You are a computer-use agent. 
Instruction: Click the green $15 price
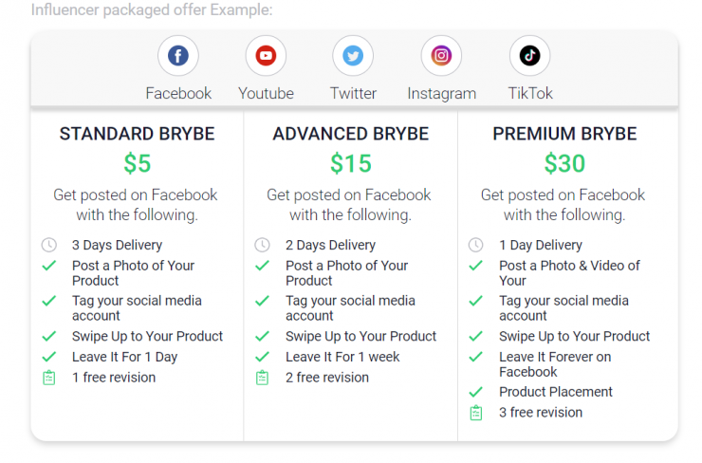351,163
